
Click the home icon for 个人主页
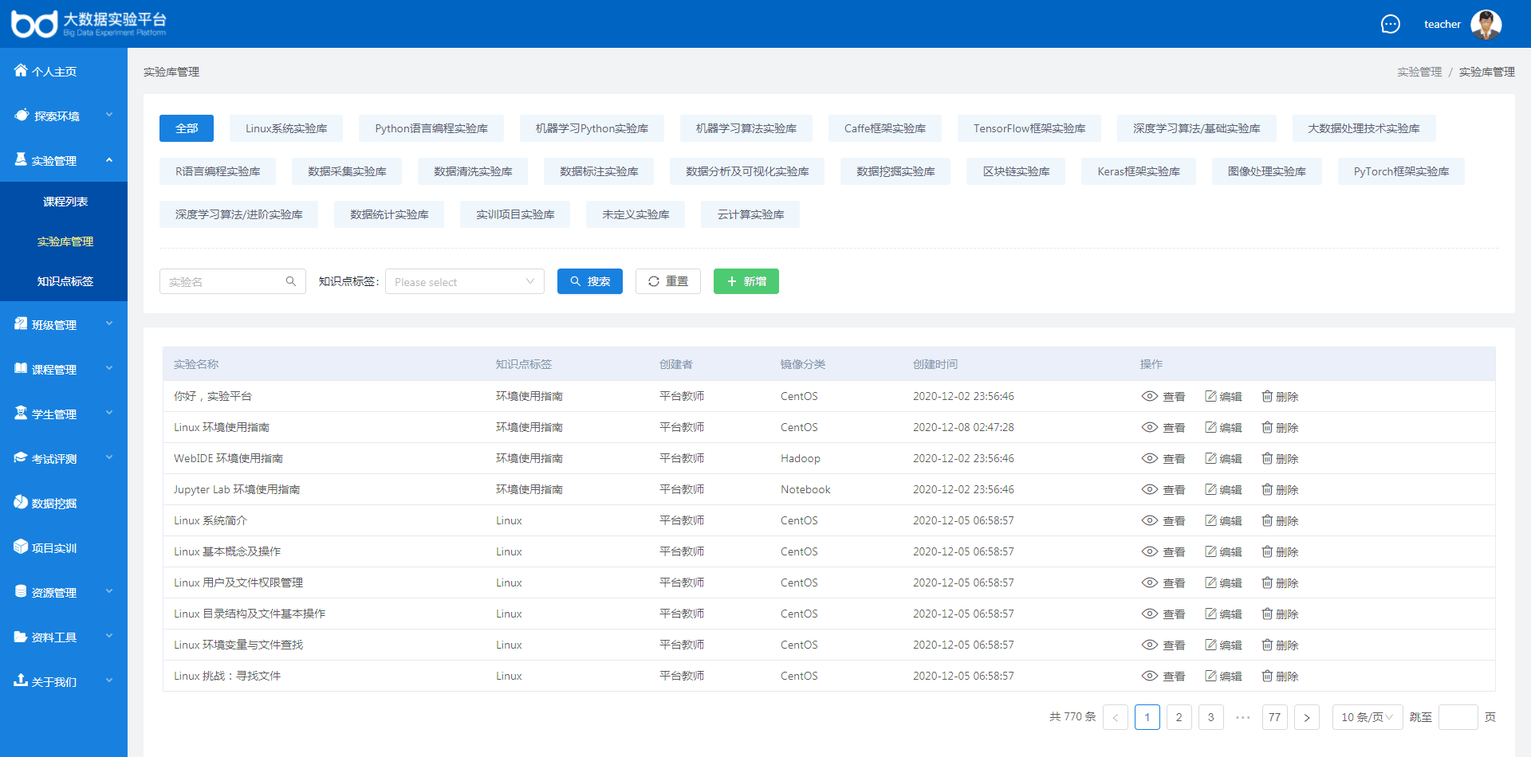point(21,71)
